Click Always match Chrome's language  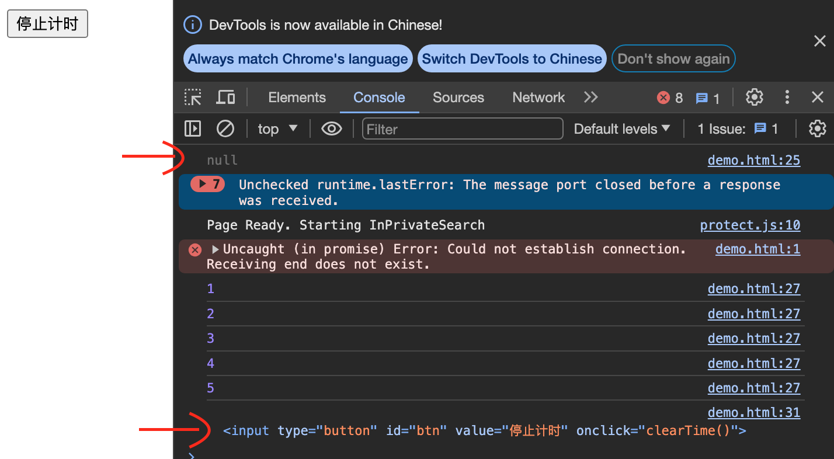point(298,59)
